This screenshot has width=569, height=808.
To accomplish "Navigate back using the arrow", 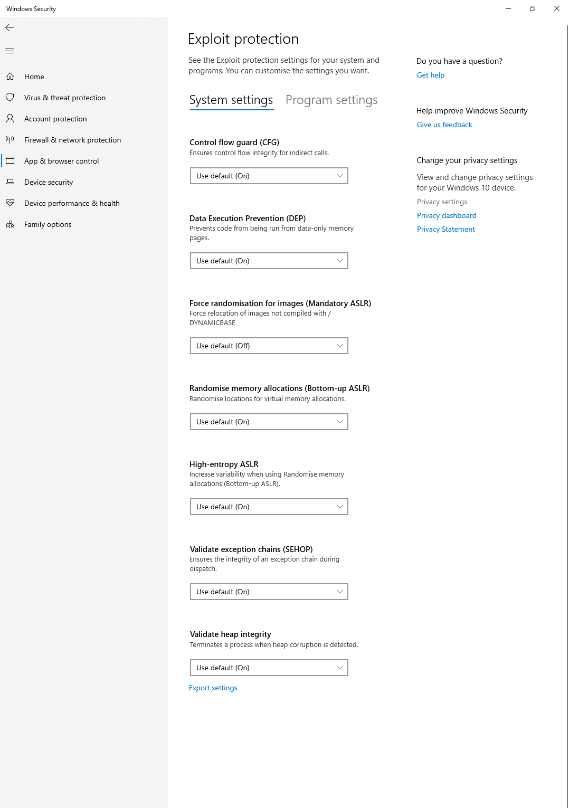I will click(10, 27).
